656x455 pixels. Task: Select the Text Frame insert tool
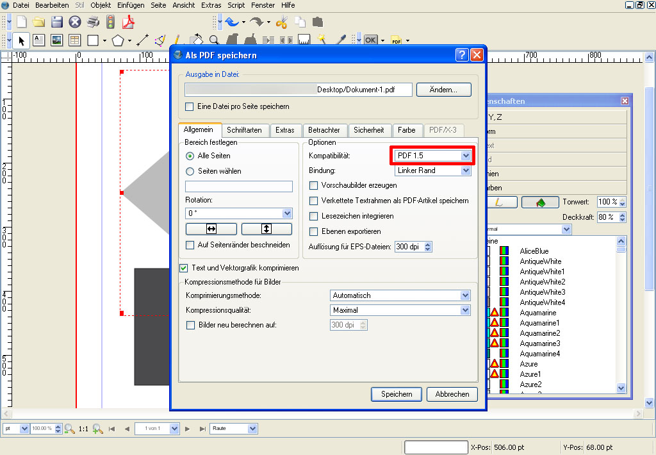[x=39, y=40]
